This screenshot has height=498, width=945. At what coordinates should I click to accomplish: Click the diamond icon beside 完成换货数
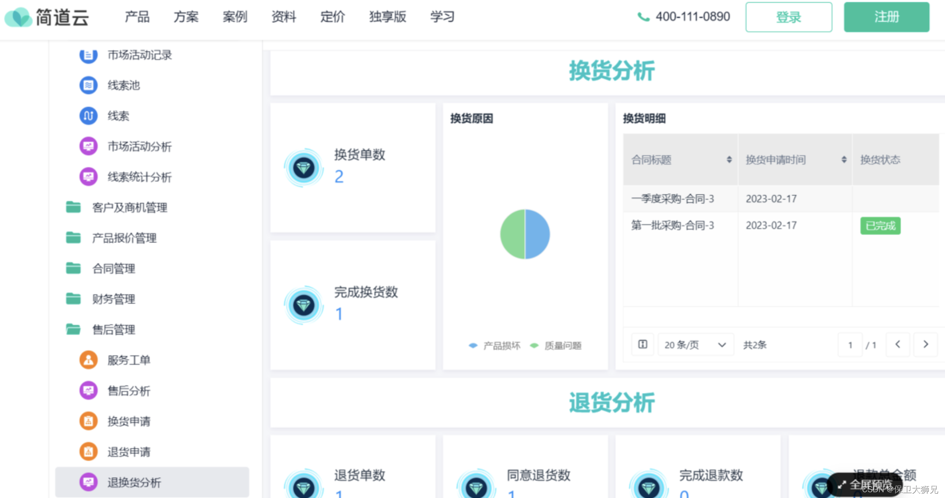pyautogui.click(x=304, y=305)
